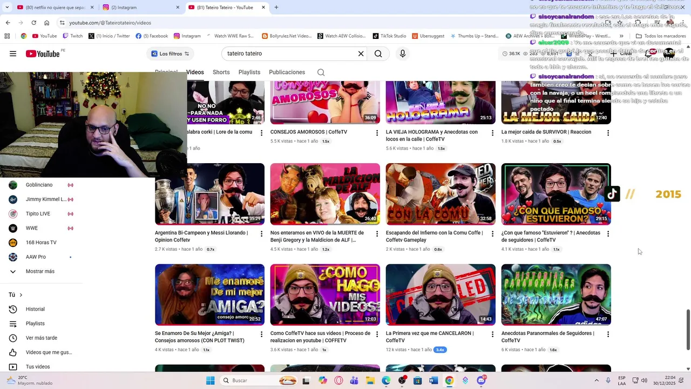Open options for La mejor caida video
This screenshot has width=691, height=389.
pyautogui.click(x=608, y=133)
